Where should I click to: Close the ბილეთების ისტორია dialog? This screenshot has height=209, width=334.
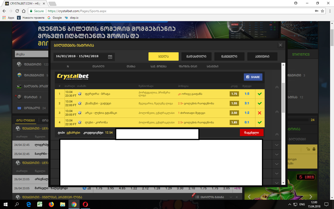coord(280,45)
